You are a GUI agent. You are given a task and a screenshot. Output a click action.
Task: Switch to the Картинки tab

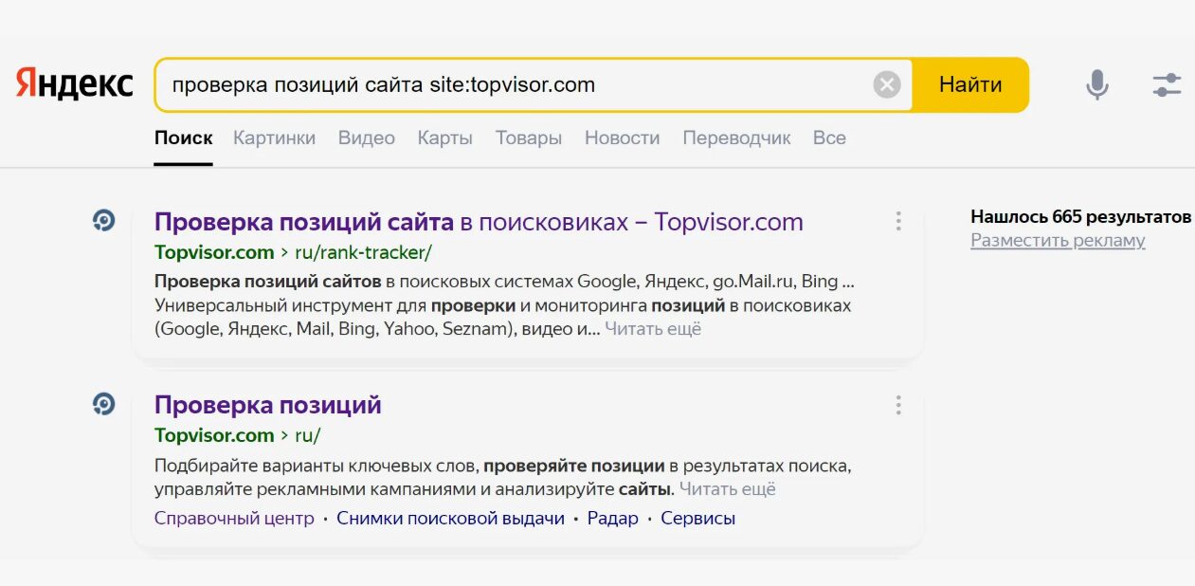click(x=274, y=138)
